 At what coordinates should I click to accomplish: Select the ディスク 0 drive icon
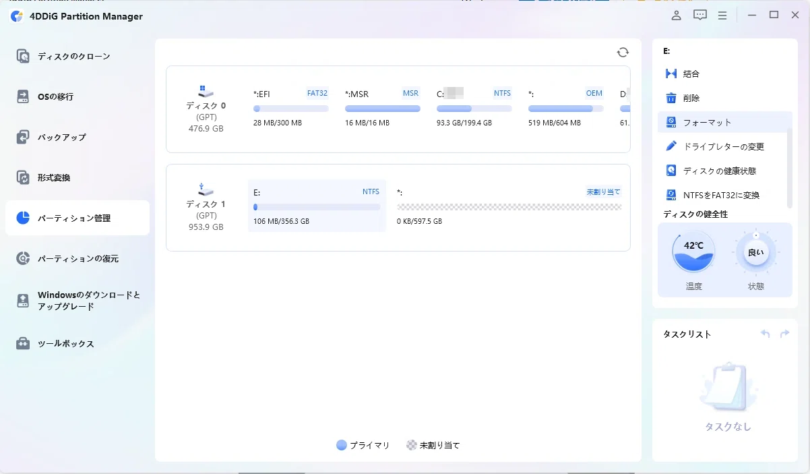pos(206,91)
